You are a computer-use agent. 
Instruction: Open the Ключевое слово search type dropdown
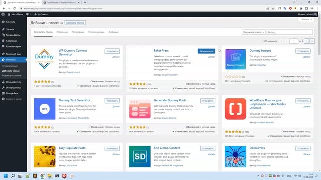[x=253, y=32]
